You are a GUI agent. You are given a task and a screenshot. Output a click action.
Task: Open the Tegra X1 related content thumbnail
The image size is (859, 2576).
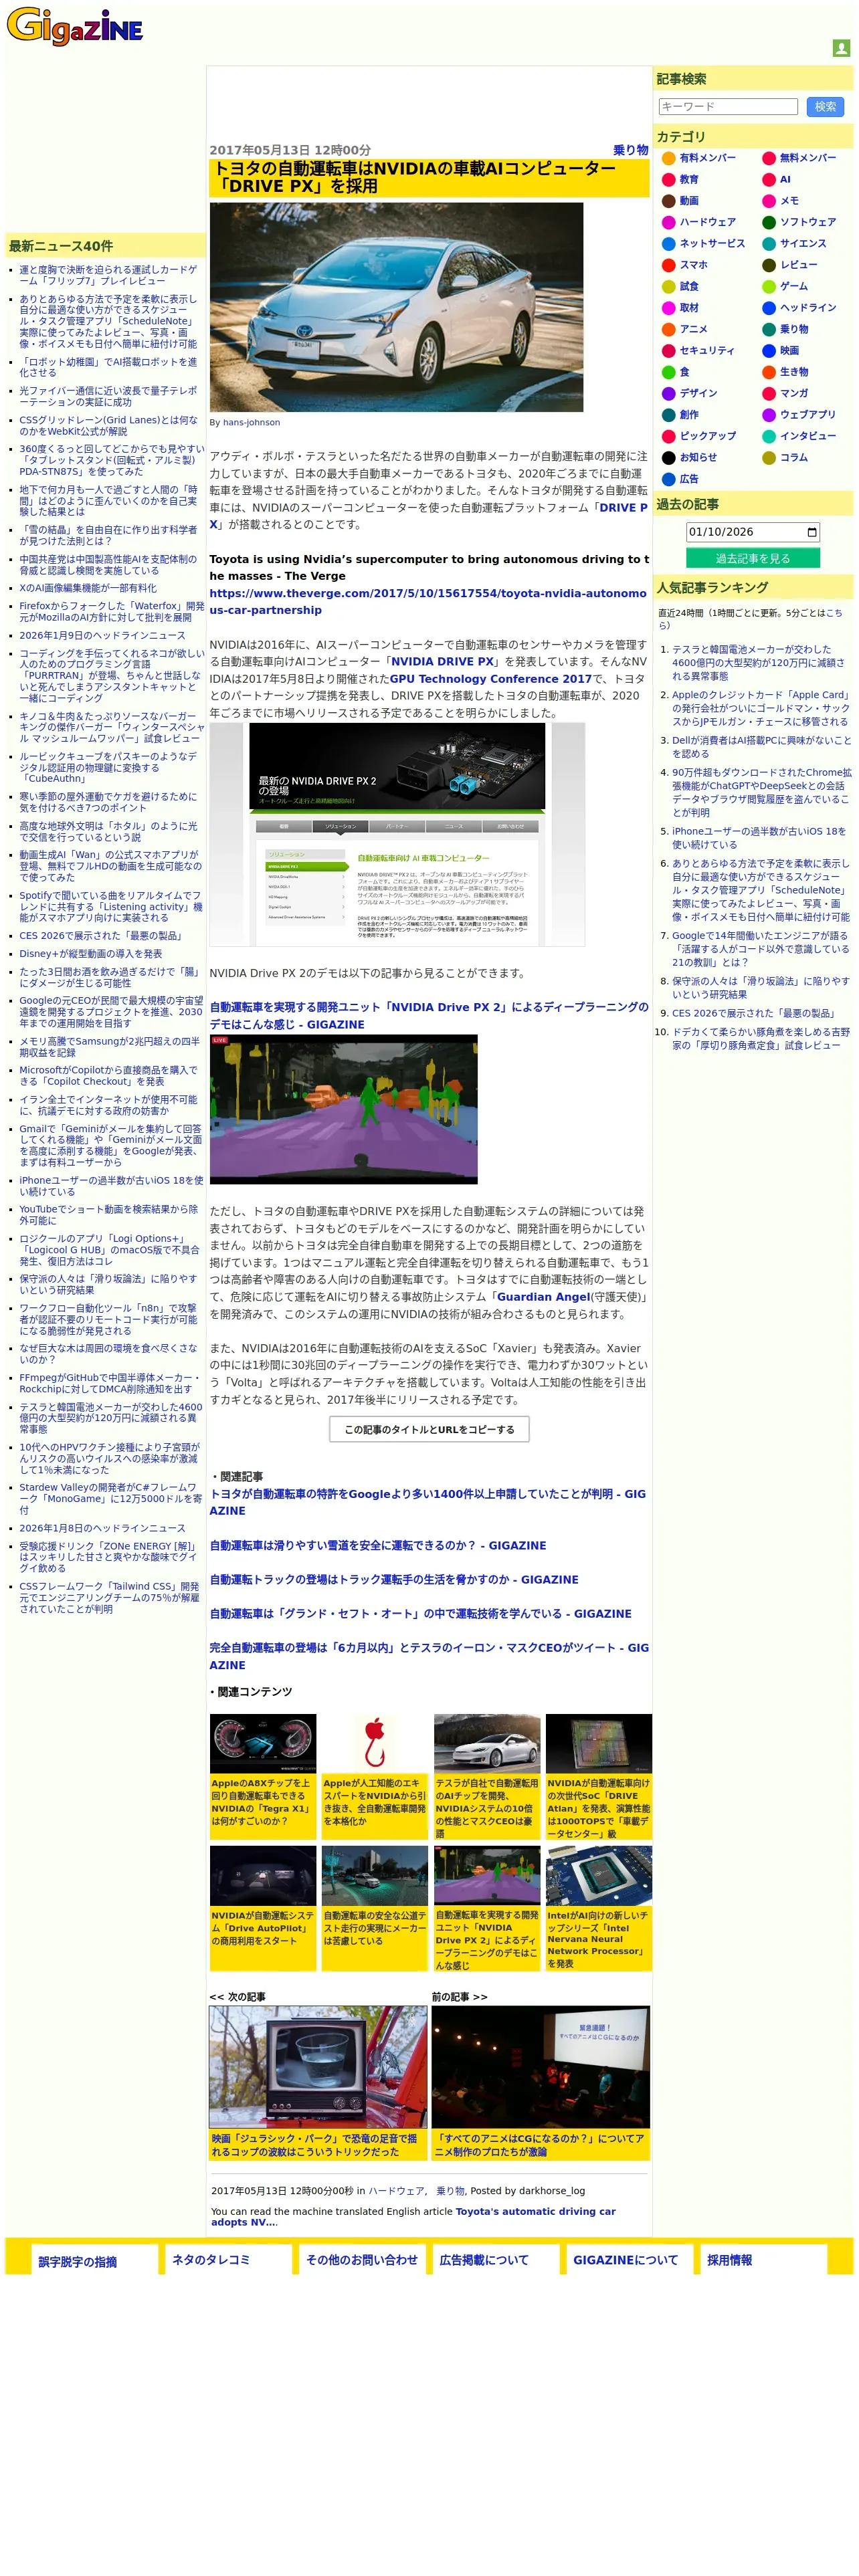coord(263,1744)
